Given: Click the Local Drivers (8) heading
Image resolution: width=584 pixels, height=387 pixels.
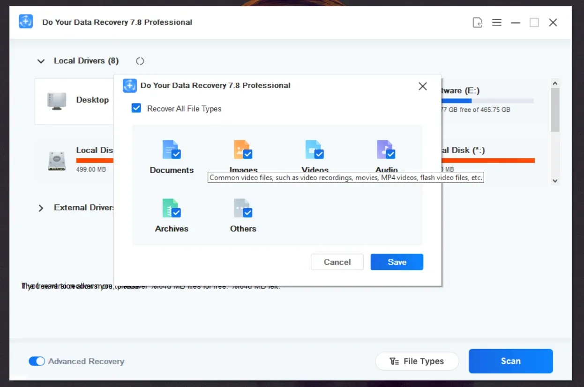Looking at the screenshot, I should (x=86, y=61).
